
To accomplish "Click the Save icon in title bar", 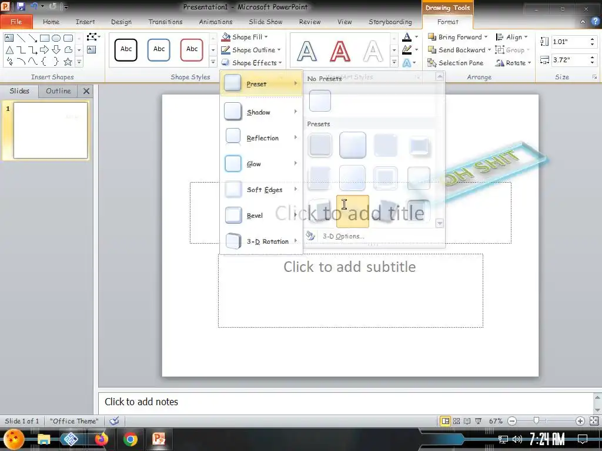I will coord(21,6).
